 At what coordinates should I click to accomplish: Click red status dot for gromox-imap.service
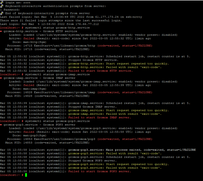[x=1, y=78]
